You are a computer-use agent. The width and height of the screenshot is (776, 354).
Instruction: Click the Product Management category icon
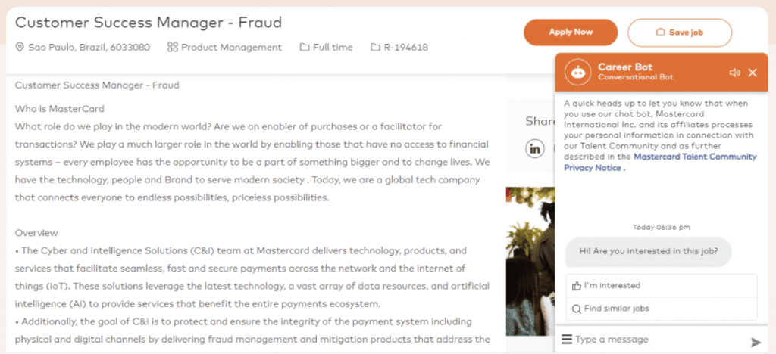[x=173, y=48]
